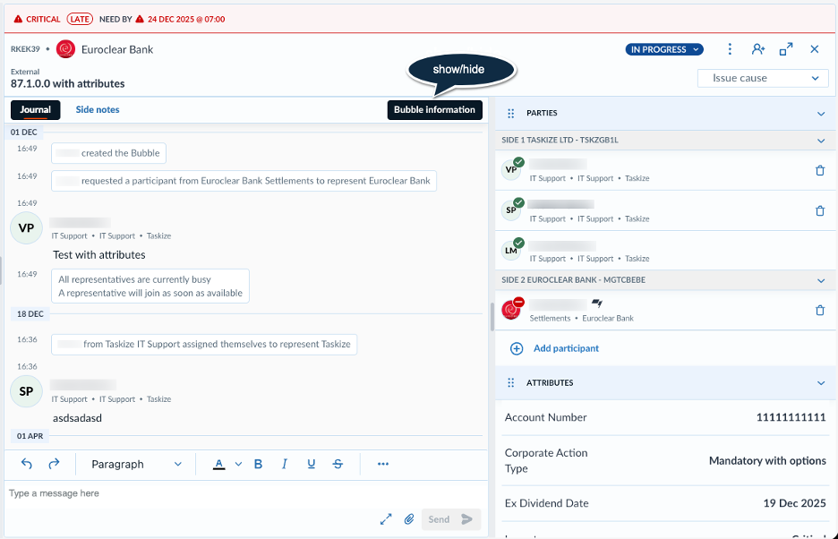Screen dimensions: 838x539
Task: Collapse Side 2 Euroclear Bank group
Action: pyautogui.click(x=821, y=280)
